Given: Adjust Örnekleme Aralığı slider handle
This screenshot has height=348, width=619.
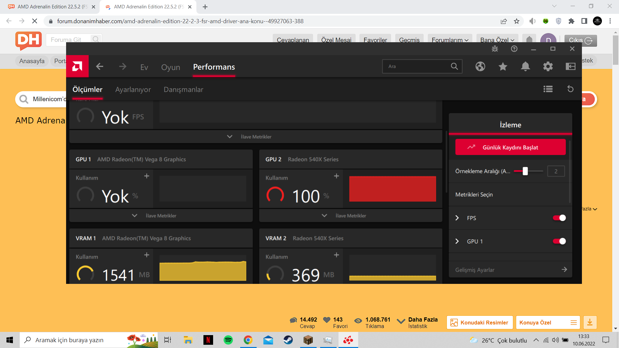Looking at the screenshot, I should [525, 171].
